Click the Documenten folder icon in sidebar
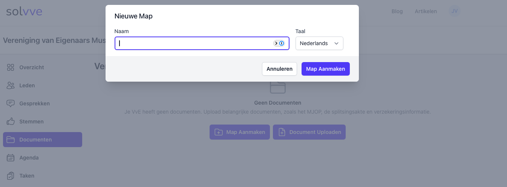 point(11,140)
